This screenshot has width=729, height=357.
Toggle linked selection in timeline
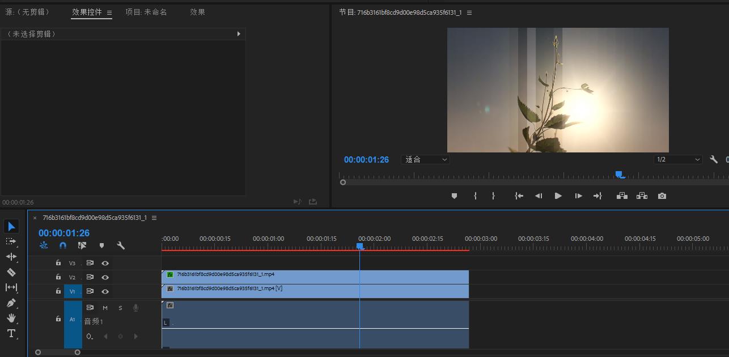82,245
